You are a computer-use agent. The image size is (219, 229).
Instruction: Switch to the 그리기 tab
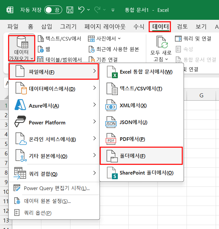[68, 27]
